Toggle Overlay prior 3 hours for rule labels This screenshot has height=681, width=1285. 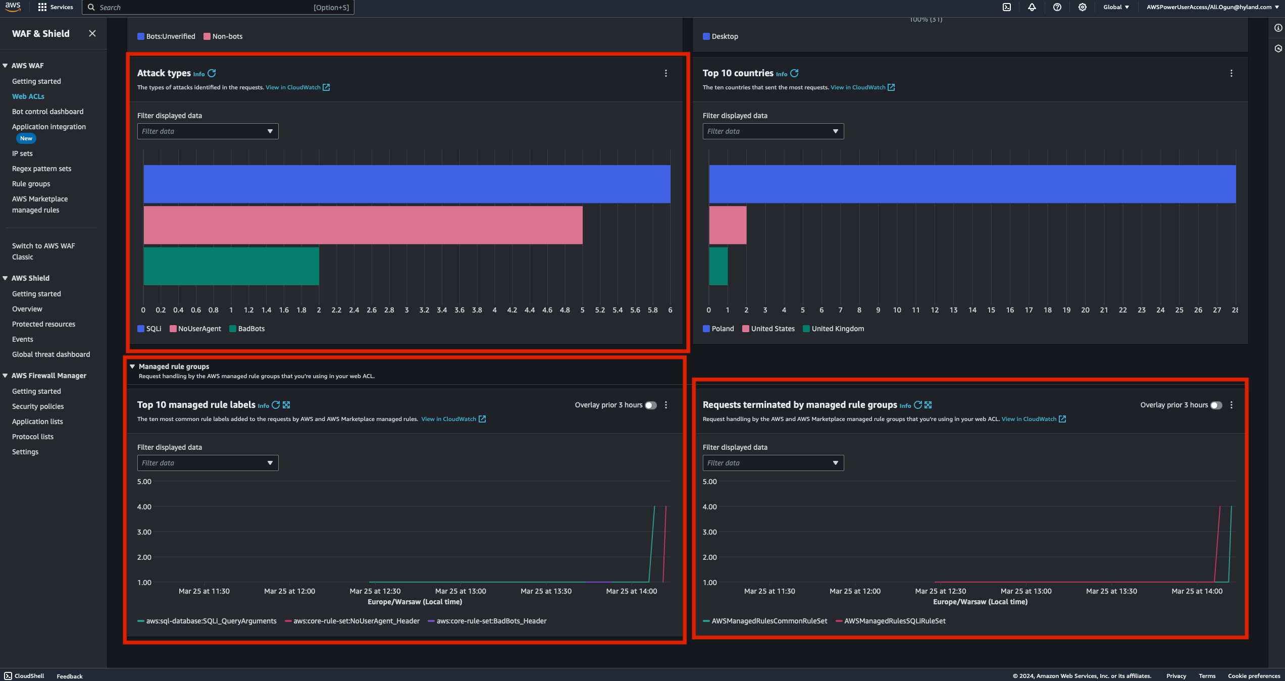pyautogui.click(x=651, y=405)
